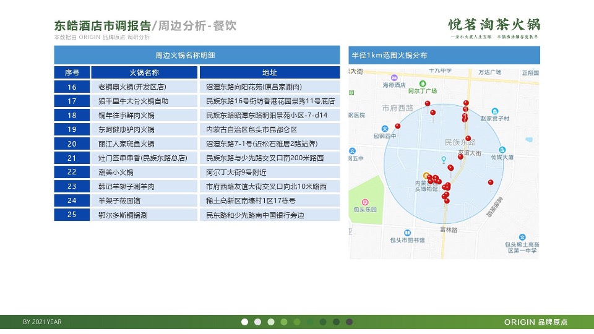Click the blue school icon next to 五中
The width and height of the screenshot is (594, 334).
point(352,151)
